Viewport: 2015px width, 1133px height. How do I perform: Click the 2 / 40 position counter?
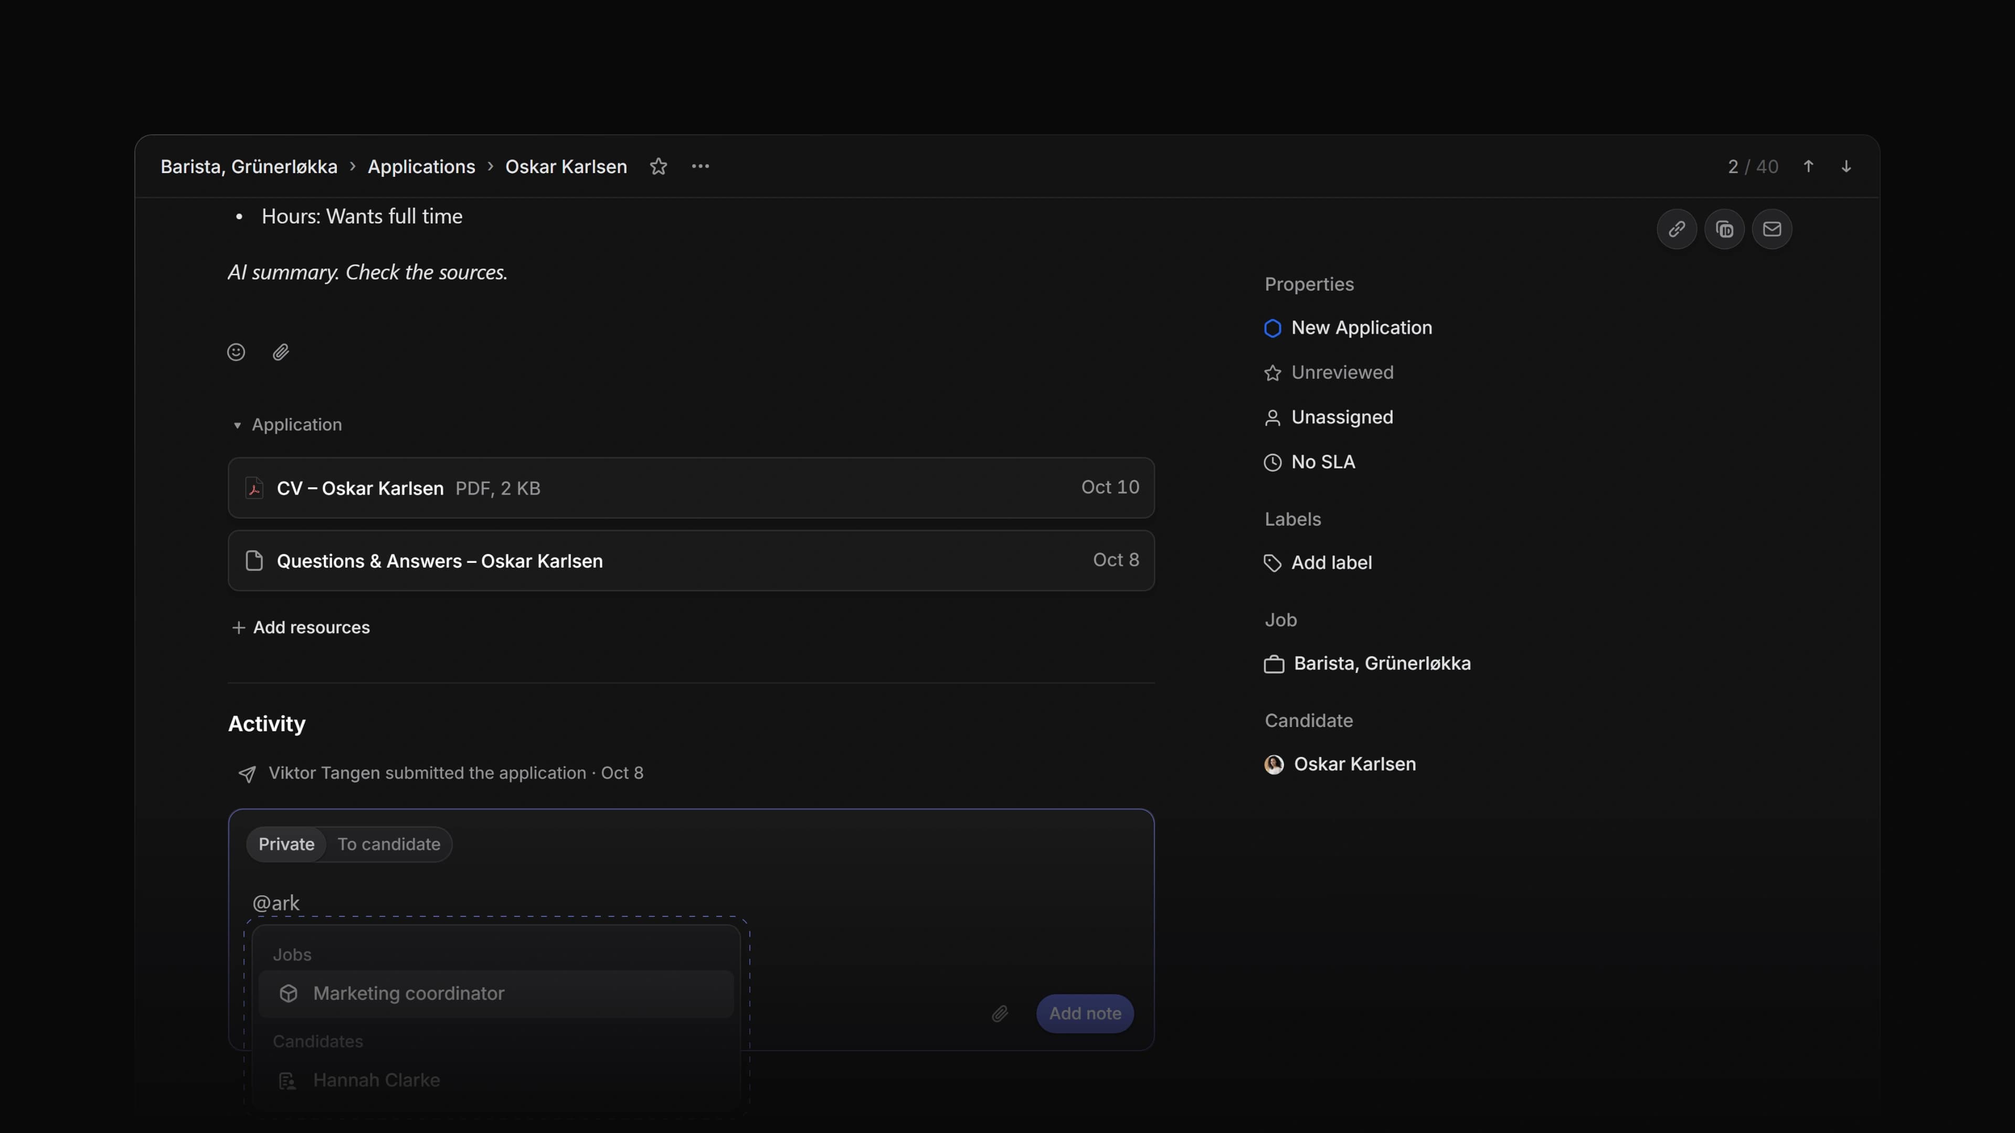pos(1753,167)
